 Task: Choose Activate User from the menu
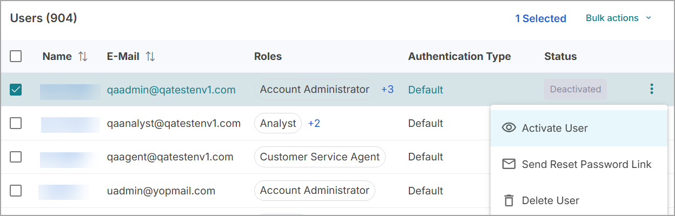coord(579,128)
